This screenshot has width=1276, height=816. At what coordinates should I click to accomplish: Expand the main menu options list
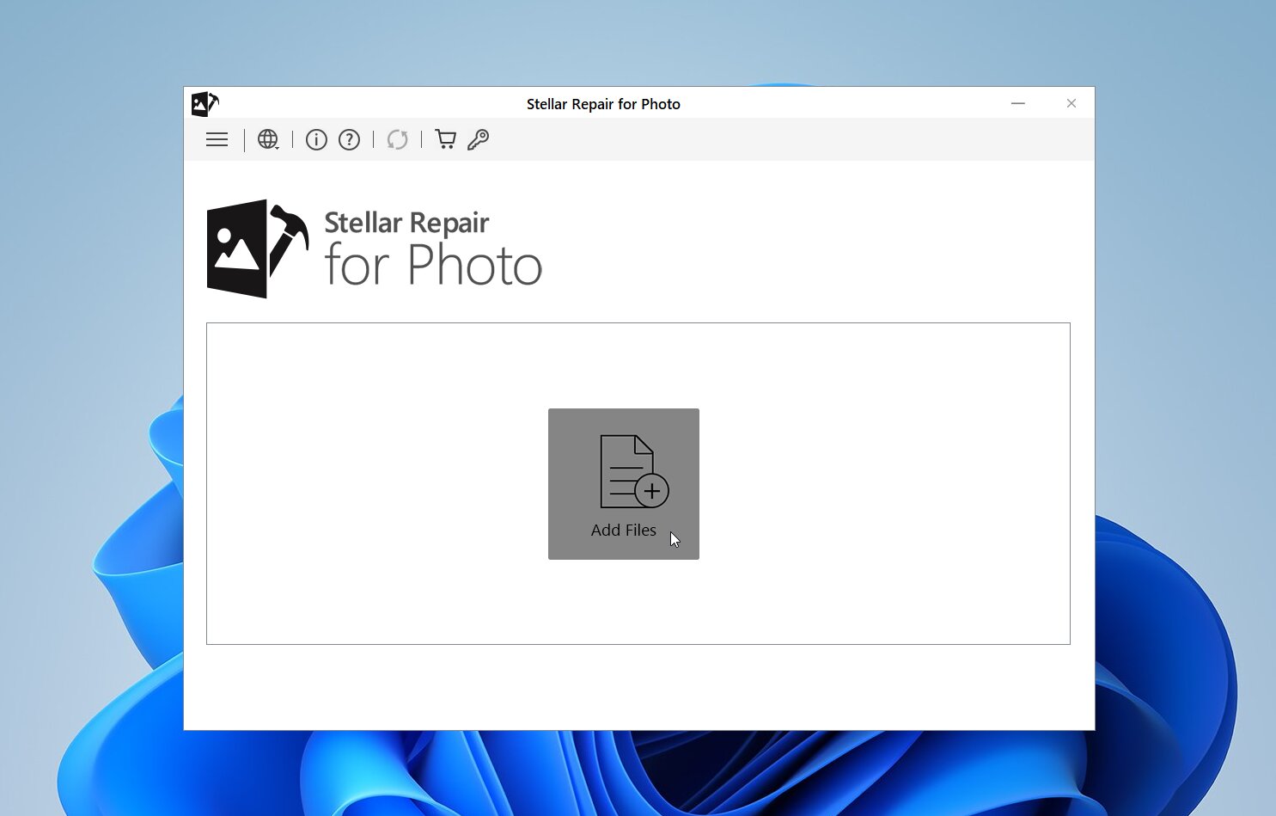[x=217, y=139]
